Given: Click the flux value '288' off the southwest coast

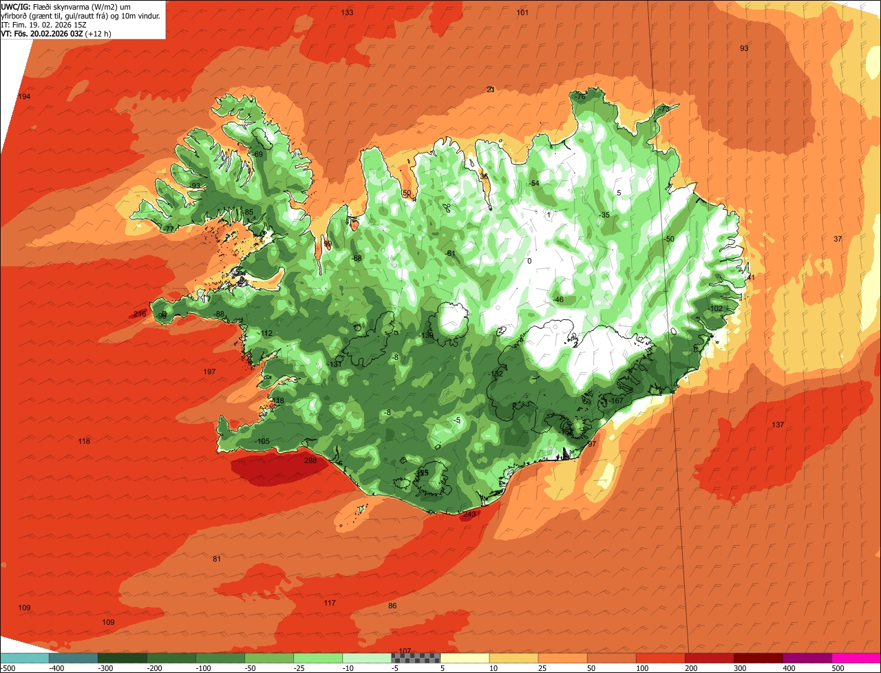Looking at the screenshot, I should (x=310, y=461).
